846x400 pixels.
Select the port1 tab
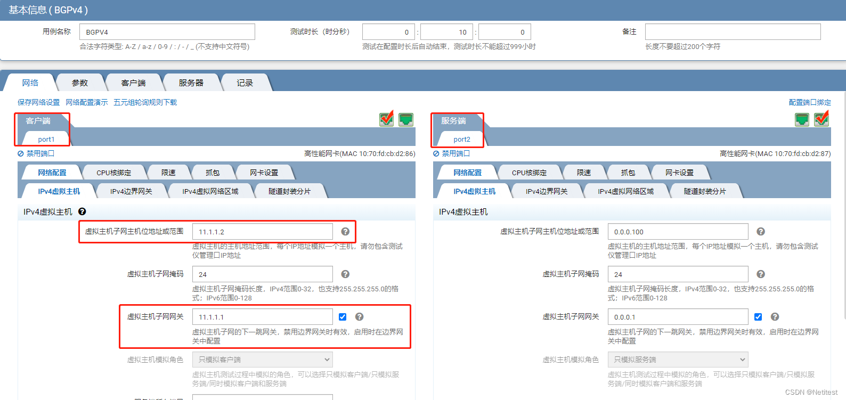tap(46, 139)
